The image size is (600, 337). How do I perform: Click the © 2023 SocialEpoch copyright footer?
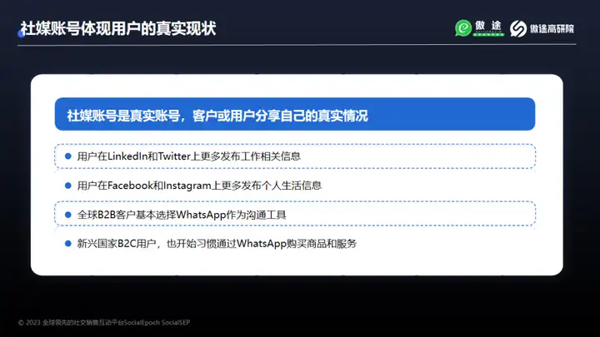pos(104,323)
